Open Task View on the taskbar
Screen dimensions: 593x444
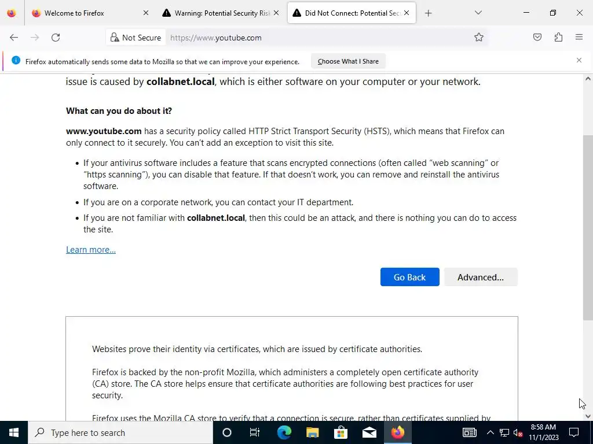pyautogui.click(x=255, y=432)
